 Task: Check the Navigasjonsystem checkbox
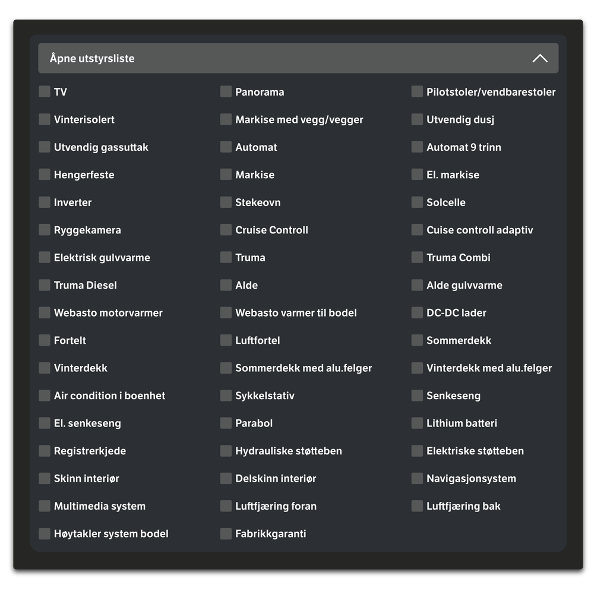[x=417, y=478]
